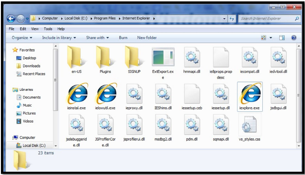Click the New folder button
The height and width of the screenshot is (175, 305).
[147, 37]
